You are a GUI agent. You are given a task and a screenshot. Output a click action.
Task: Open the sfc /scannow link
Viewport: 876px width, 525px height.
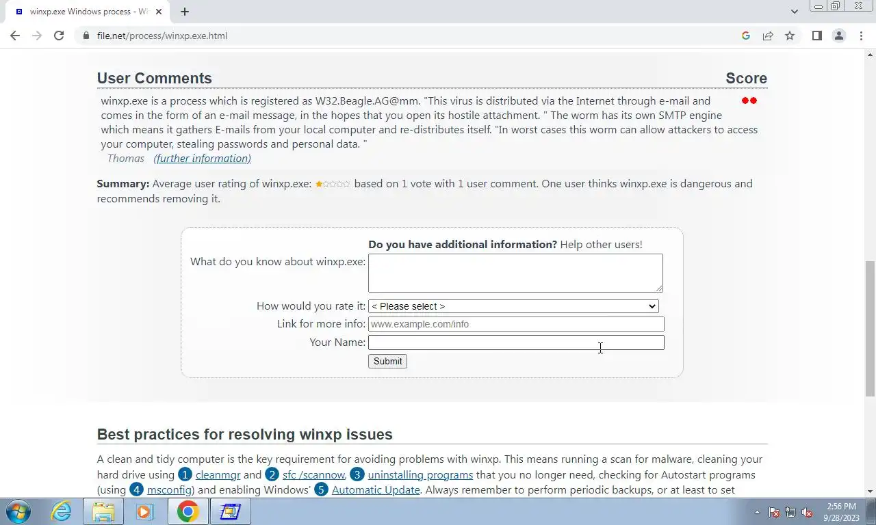[314, 474]
